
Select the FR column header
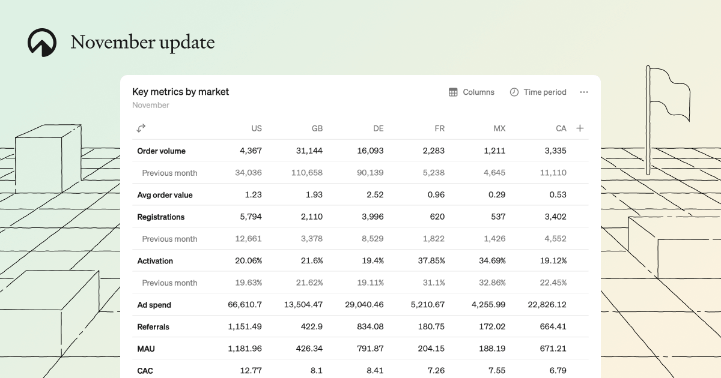[439, 128]
